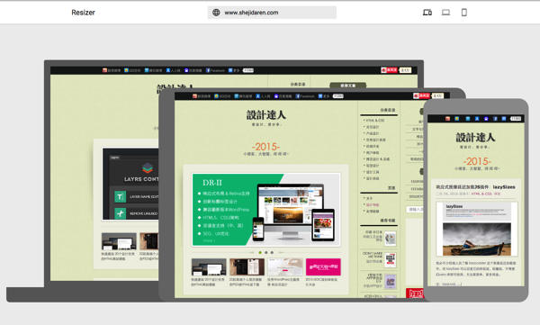
Task: Open third light article thumbnail in tablet preview
Action: tap(285, 267)
